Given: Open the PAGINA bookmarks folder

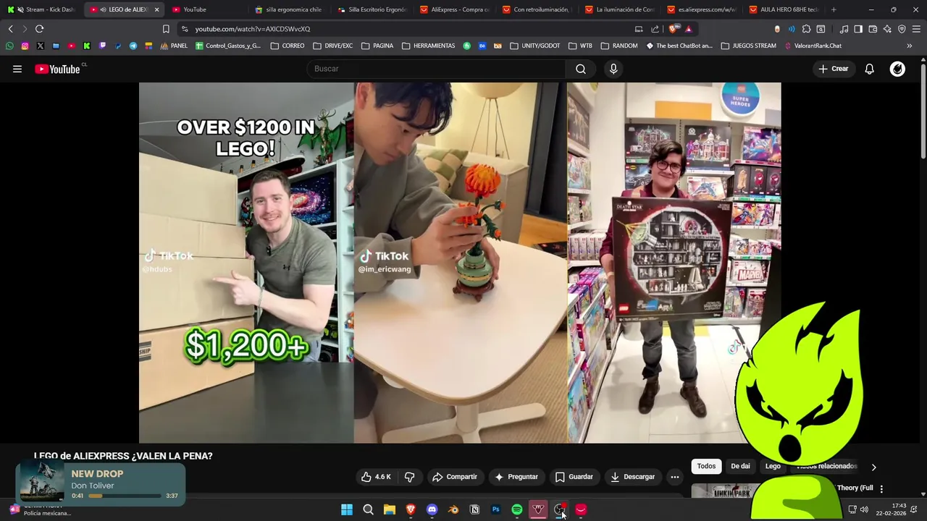Looking at the screenshot, I should (x=377, y=46).
